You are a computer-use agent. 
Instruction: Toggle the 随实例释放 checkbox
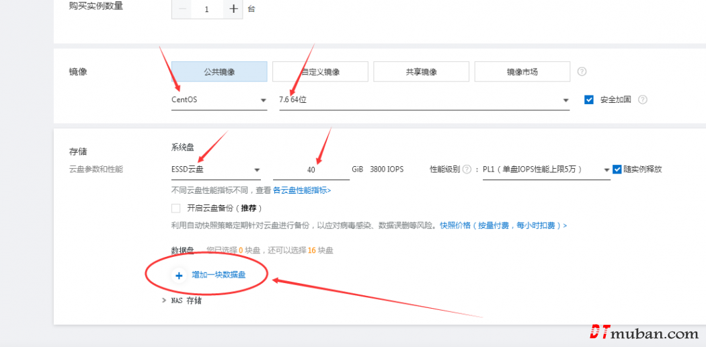pyautogui.click(x=617, y=169)
